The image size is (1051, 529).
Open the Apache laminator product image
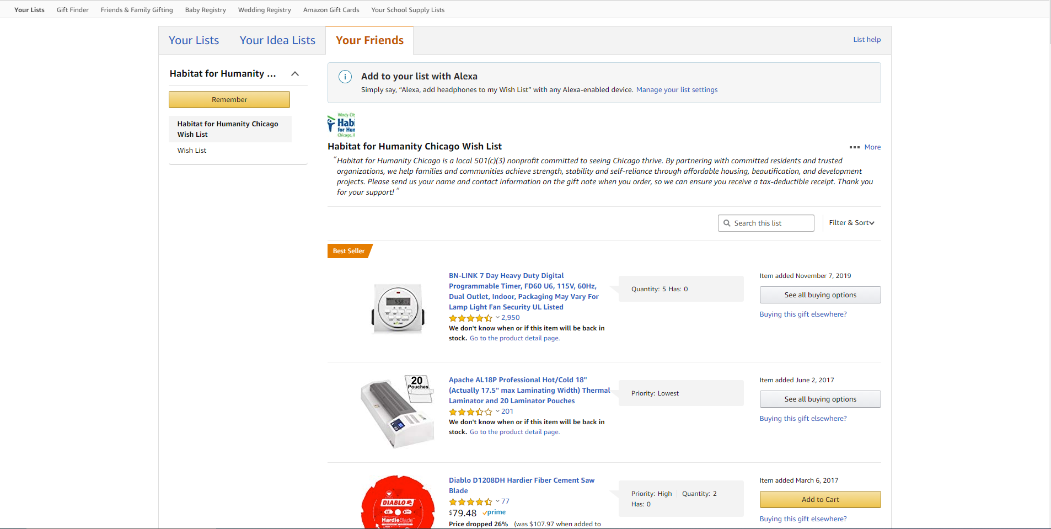coord(398,412)
